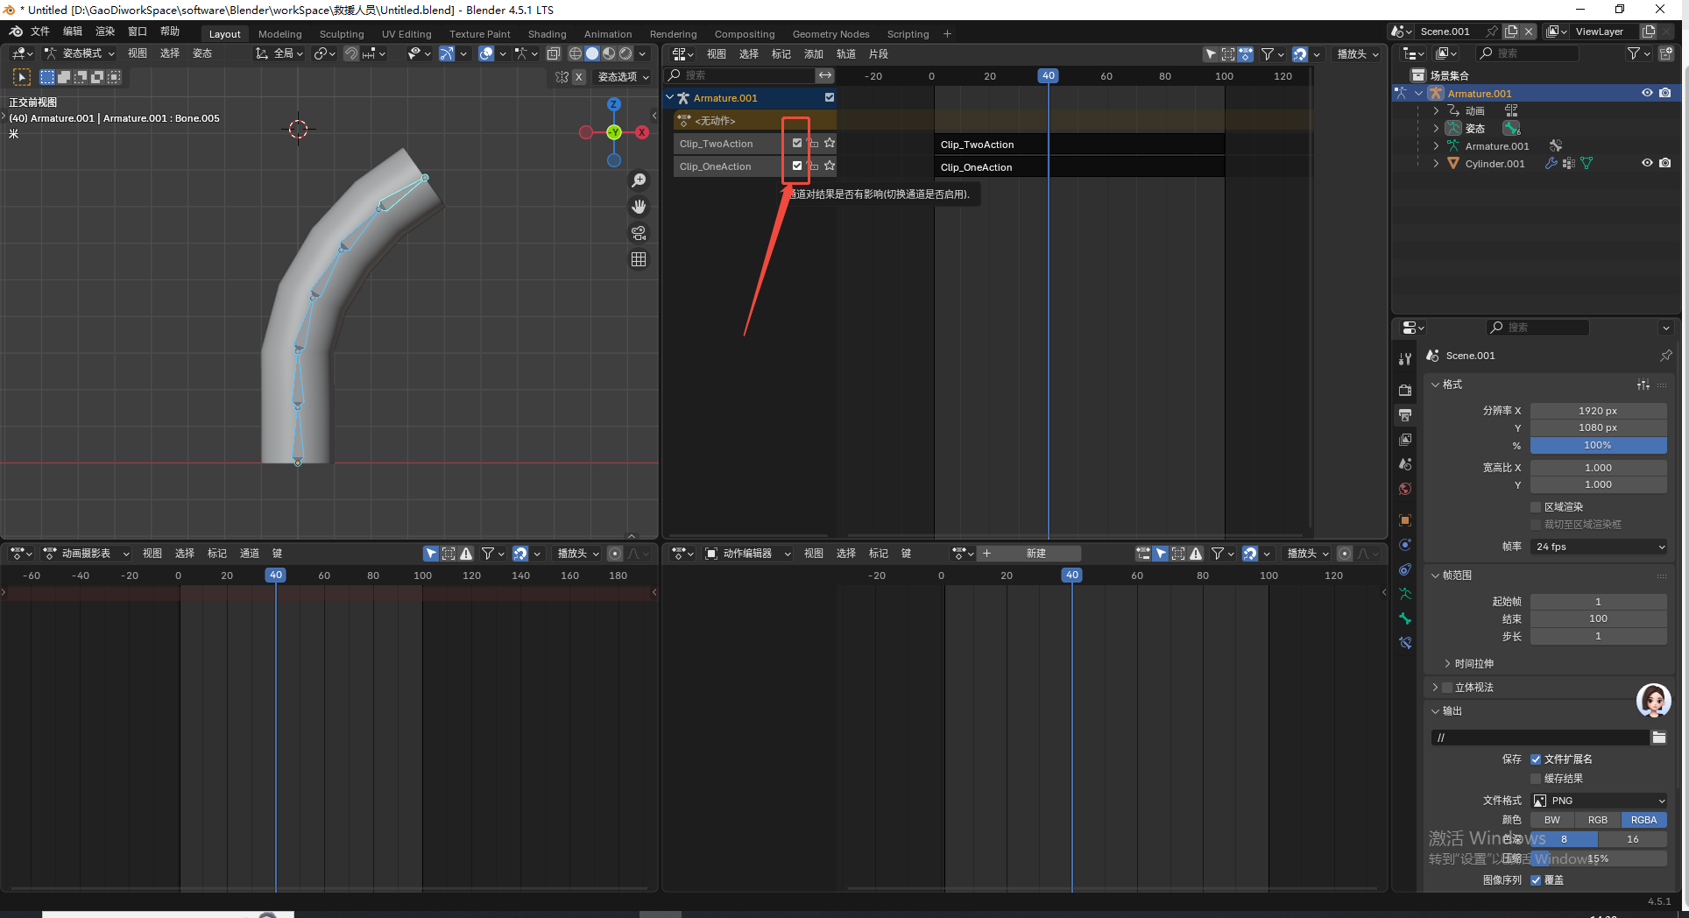1689x918 pixels.
Task: Click the 新建 button in action editor
Action: 1035,554
